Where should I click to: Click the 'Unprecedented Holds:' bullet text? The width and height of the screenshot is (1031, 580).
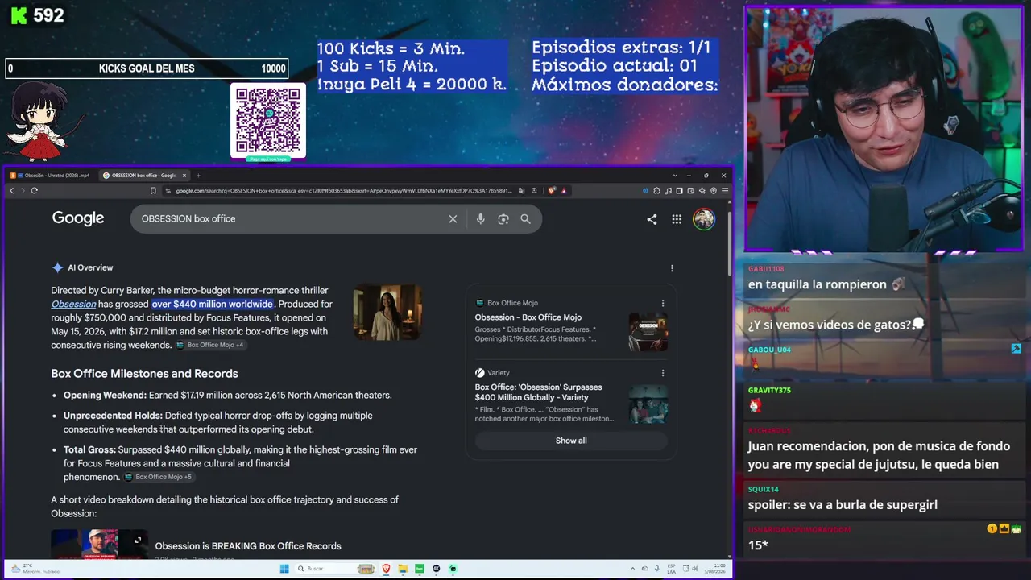[x=113, y=416]
